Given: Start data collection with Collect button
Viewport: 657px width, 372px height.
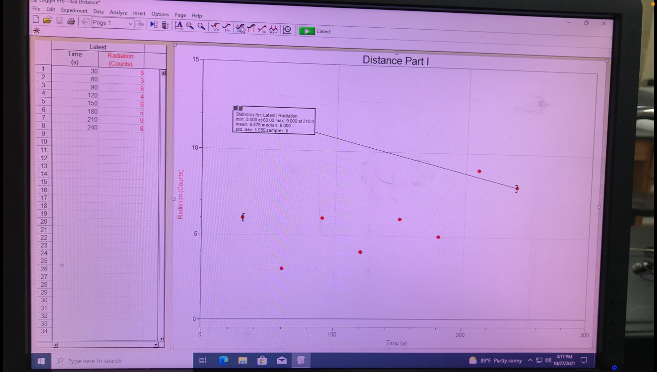Looking at the screenshot, I should click(314, 31).
